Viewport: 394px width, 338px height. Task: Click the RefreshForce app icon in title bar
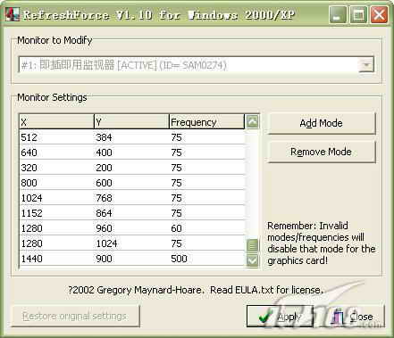pos(13,14)
